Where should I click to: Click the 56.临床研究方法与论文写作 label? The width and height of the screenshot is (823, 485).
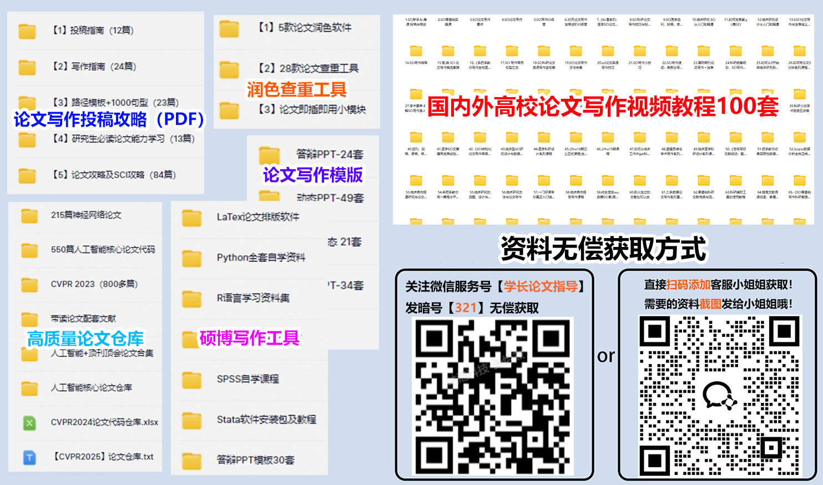click(x=512, y=194)
